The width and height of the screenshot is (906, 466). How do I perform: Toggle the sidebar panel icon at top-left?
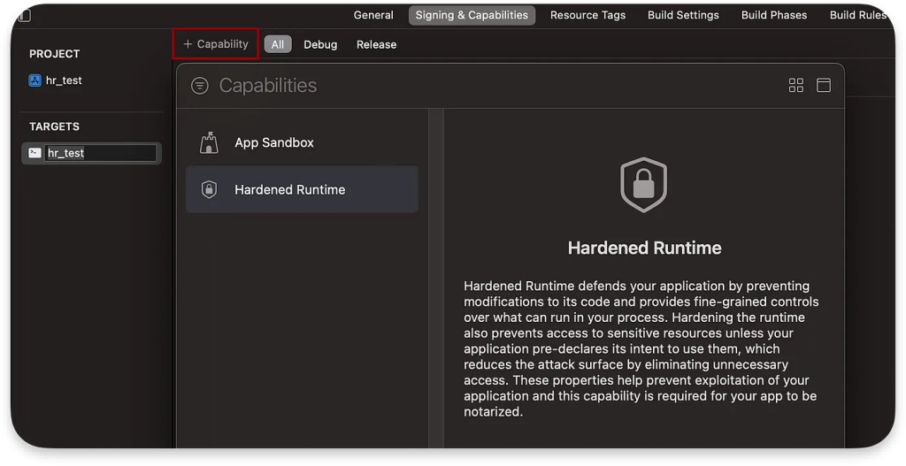tap(24, 15)
